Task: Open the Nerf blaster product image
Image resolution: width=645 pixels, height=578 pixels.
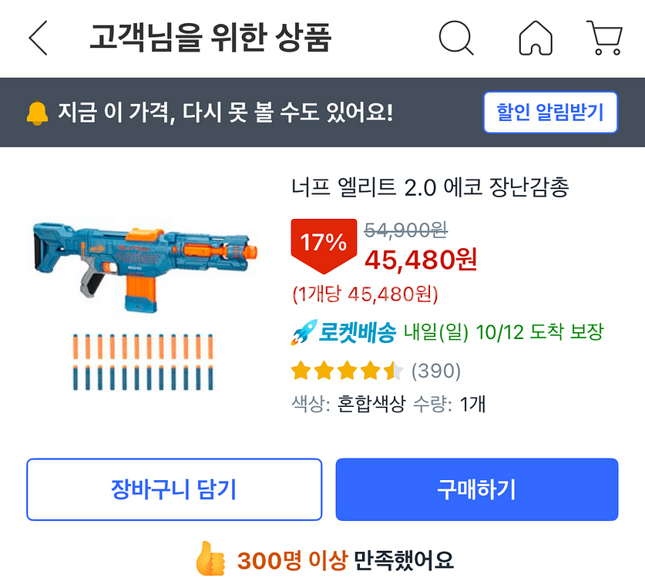Action: coord(145,260)
